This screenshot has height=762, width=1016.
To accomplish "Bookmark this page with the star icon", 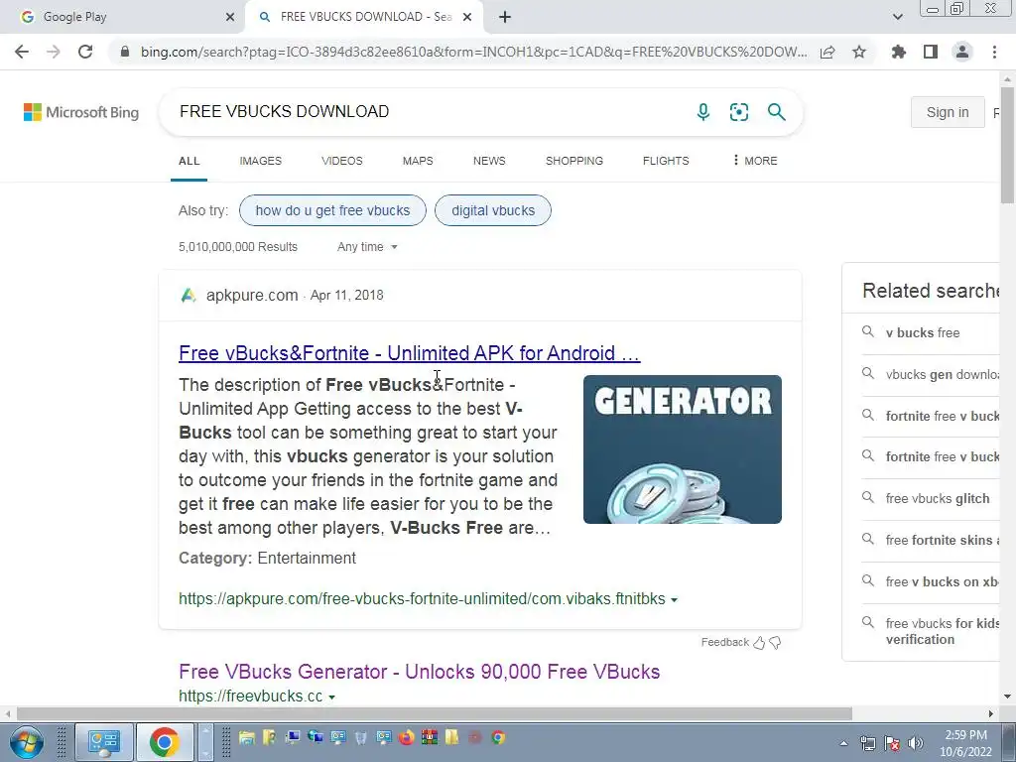I will pos(859,52).
